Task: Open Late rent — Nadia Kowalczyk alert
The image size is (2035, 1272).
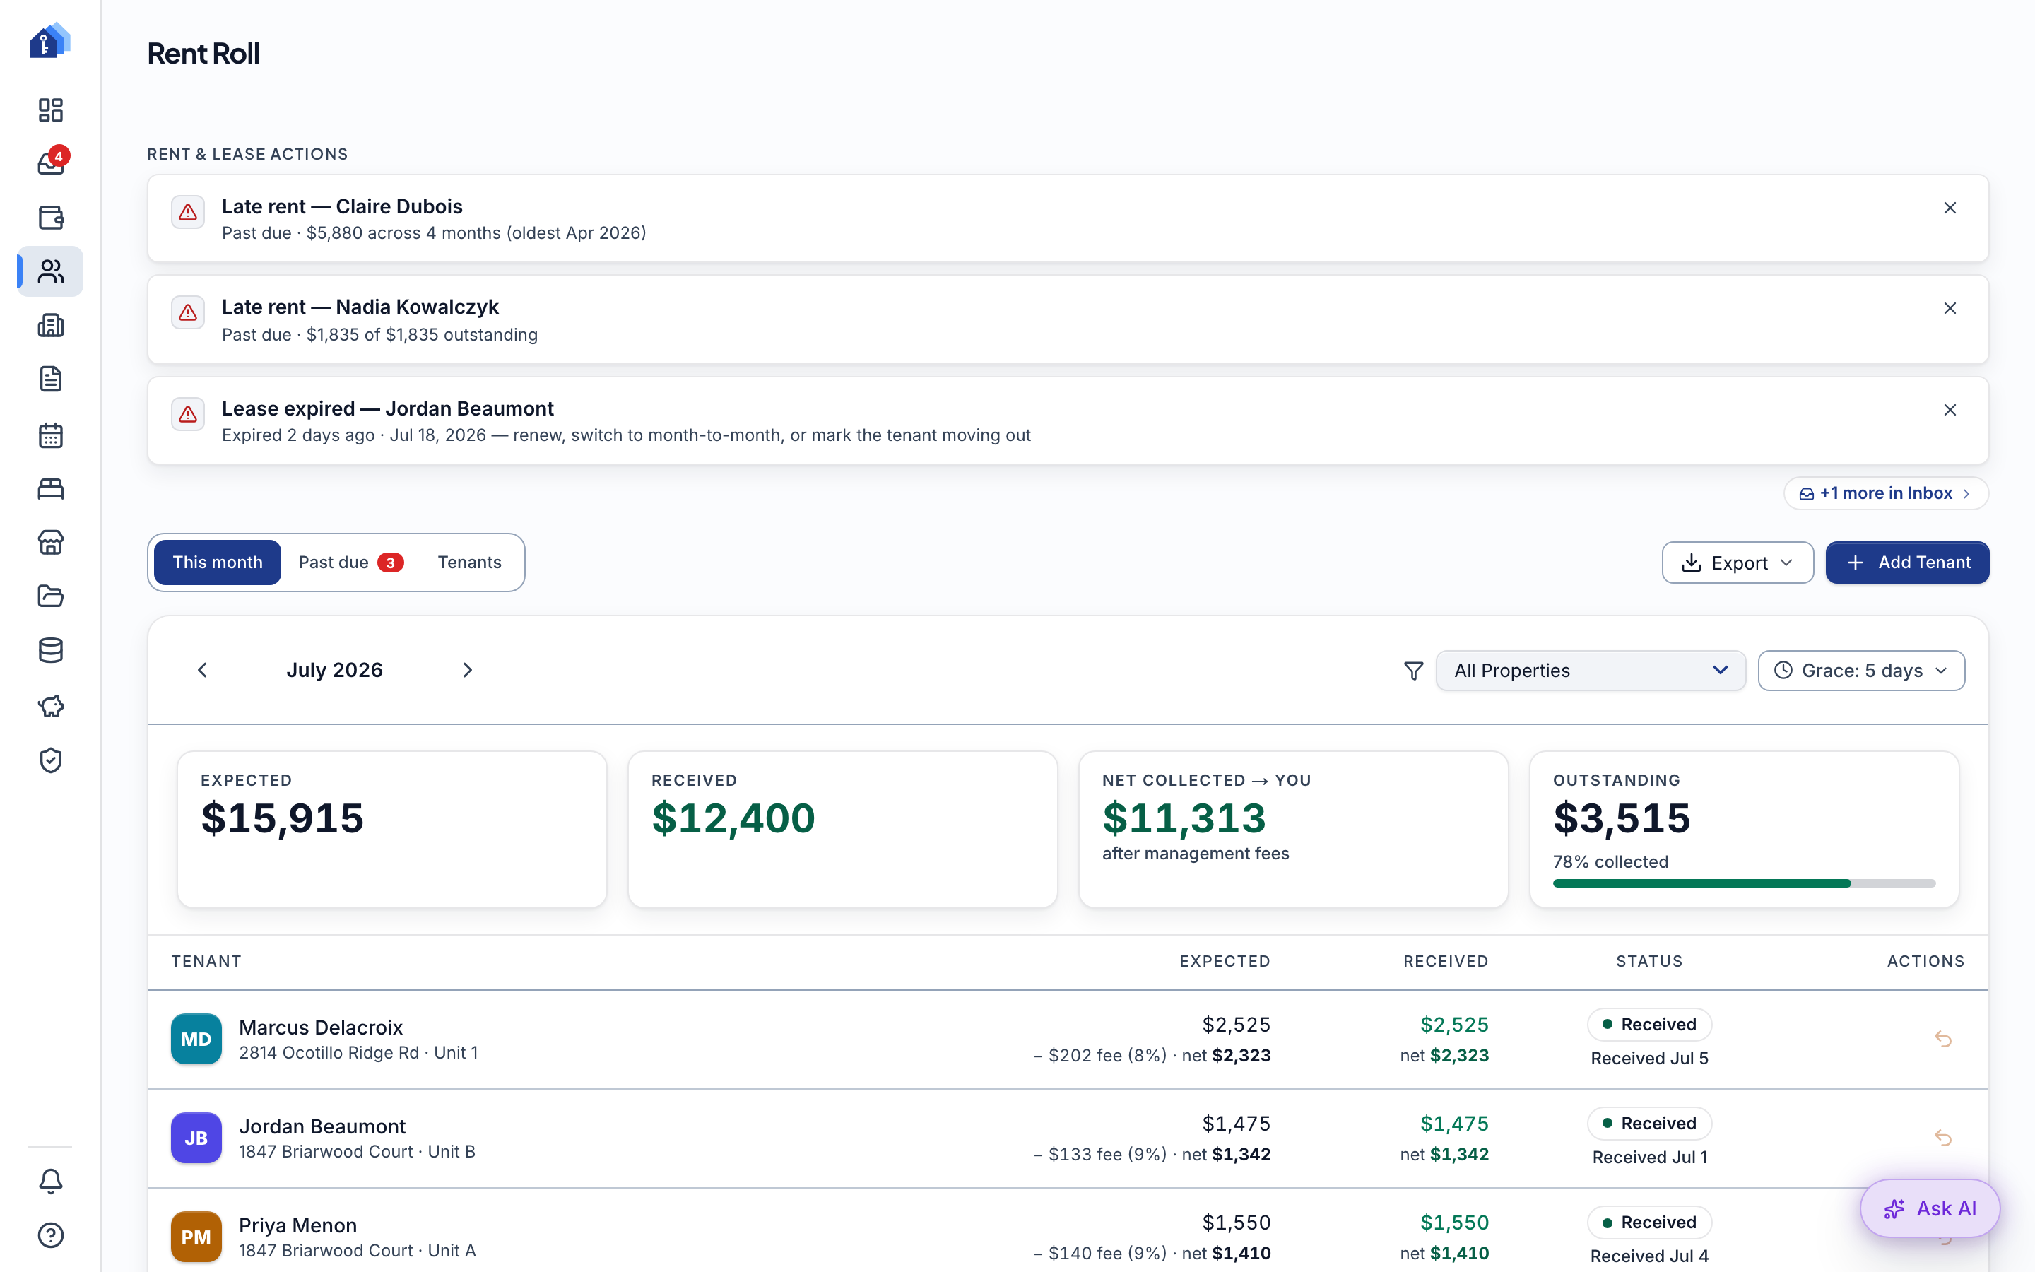Action: [1067, 319]
